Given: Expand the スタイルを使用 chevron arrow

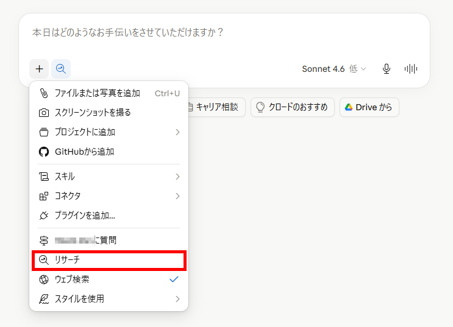Looking at the screenshot, I should pyautogui.click(x=177, y=299).
